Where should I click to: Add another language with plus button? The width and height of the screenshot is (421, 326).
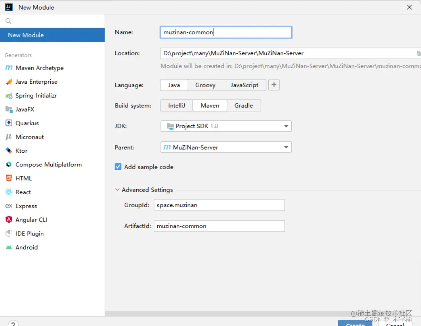click(x=274, y=85)
